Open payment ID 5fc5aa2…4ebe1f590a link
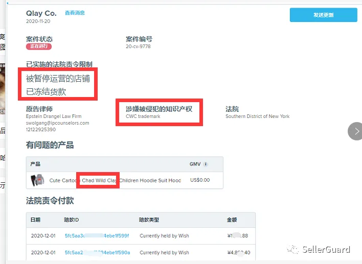The width and height of the screenshot is (362, 264). [98, 252]
